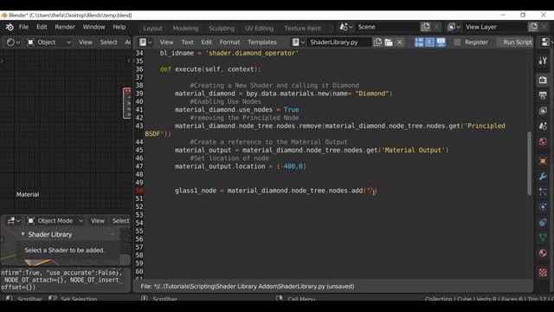
Task: Click the 'def execute(self, context):' line
Action: (x=210, y=69)
